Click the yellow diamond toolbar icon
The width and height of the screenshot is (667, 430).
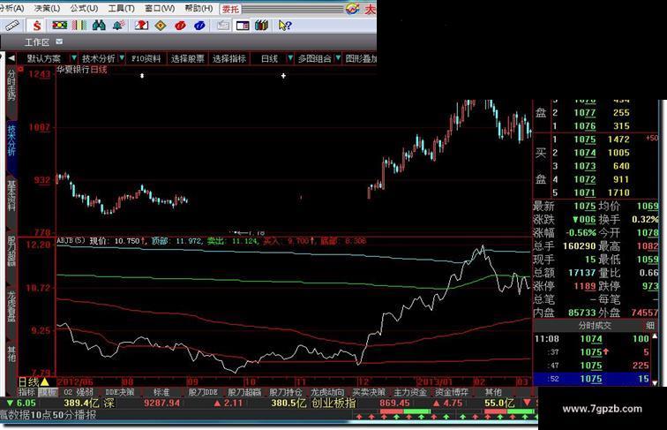(161, 26)
